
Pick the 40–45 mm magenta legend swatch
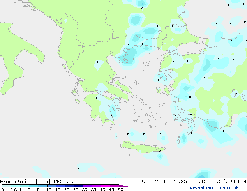(x=106, y=186)
